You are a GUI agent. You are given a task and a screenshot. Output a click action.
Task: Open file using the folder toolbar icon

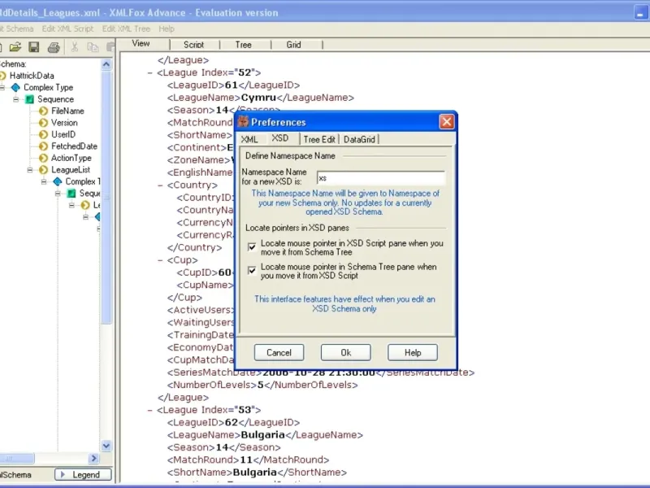click(x=15, y=47)
